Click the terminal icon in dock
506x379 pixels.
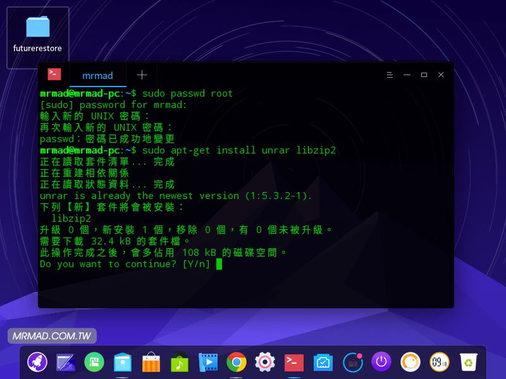tap(293, 363)
